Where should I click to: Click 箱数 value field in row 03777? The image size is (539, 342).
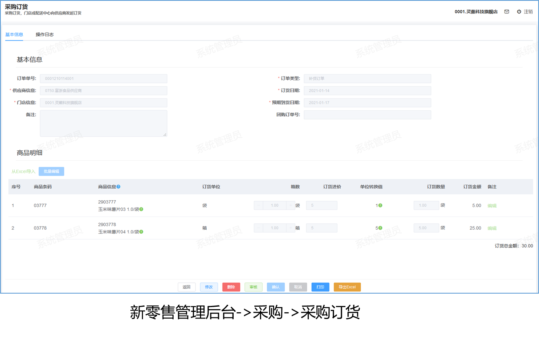pos(274,206)
